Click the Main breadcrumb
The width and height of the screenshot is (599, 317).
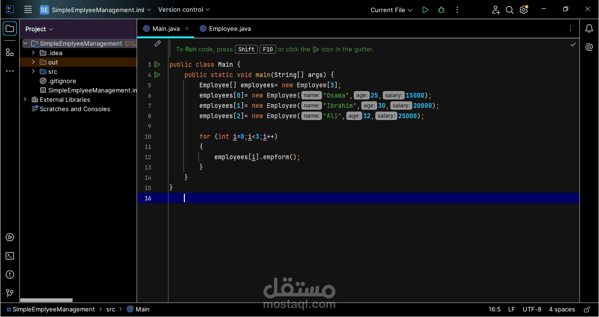tap(139, 309)
